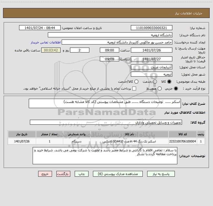
Task: Click the 1401/07/26 need date cell
Action: tap(22, 141)
